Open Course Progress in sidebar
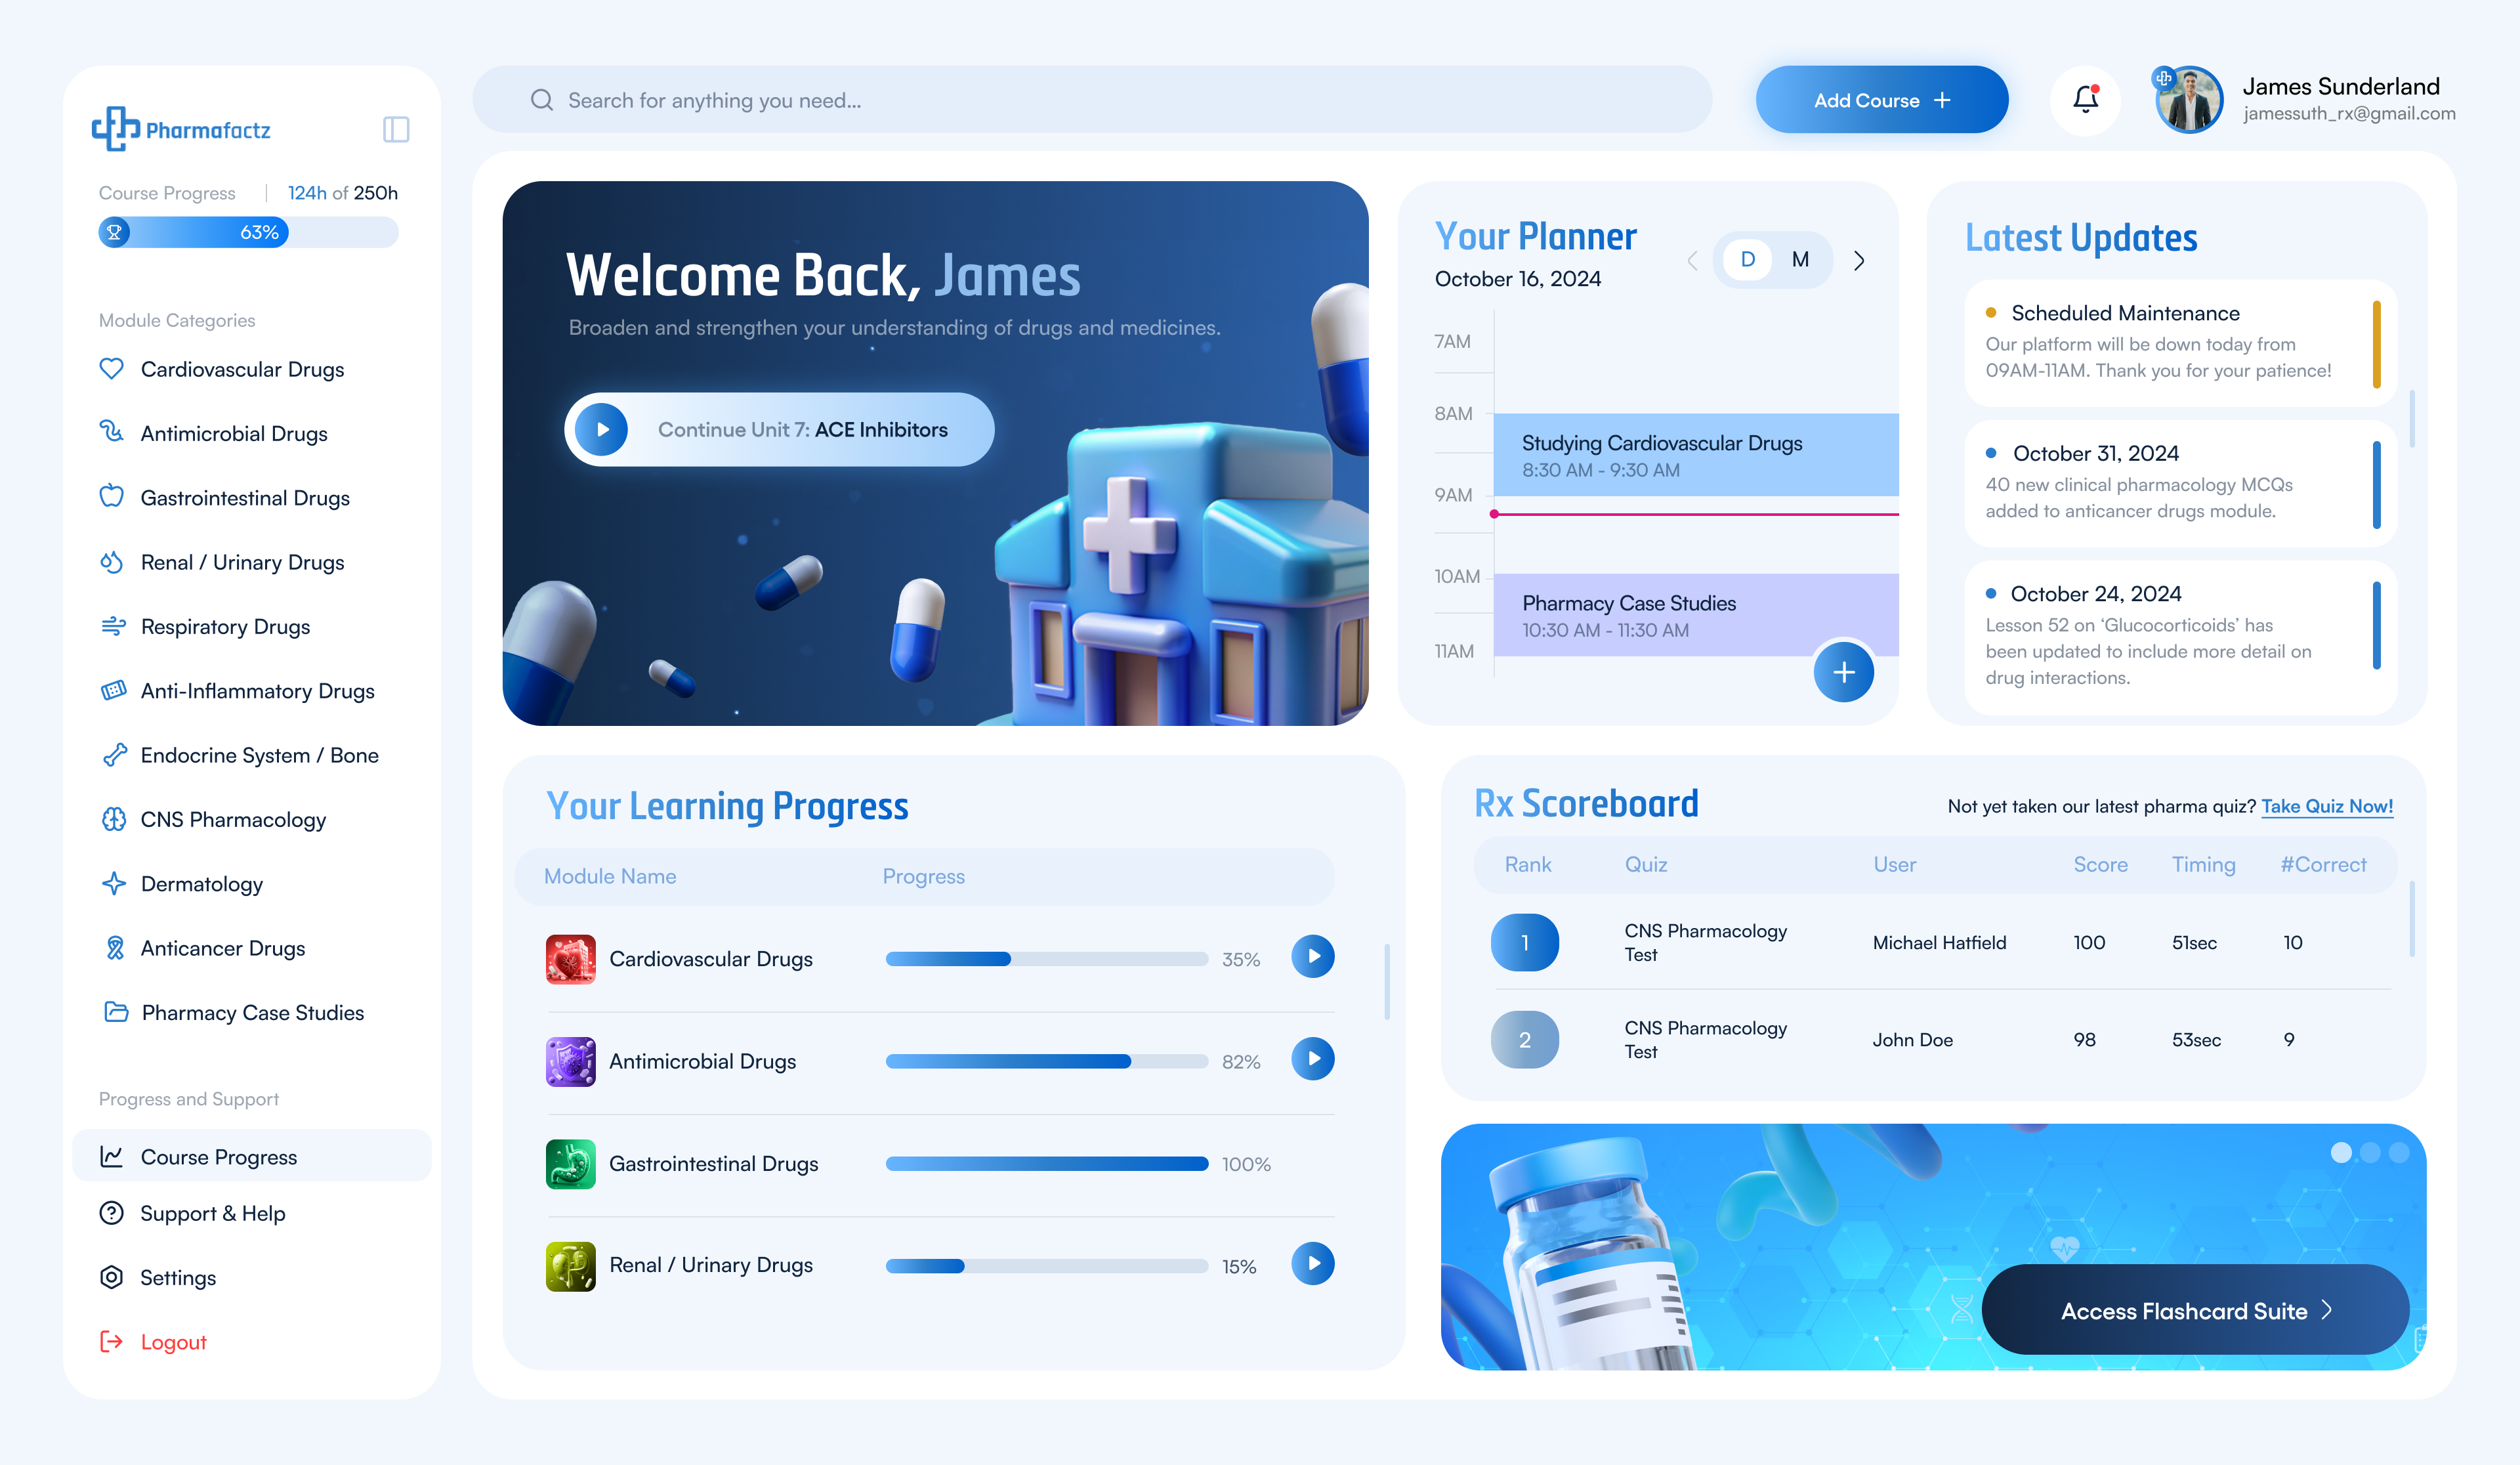Image resolution: width=2520 pixels, height=1465 pixels. [219, 1157]
